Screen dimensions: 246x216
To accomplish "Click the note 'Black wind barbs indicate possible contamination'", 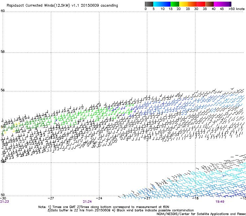I will tap(155, 210).
